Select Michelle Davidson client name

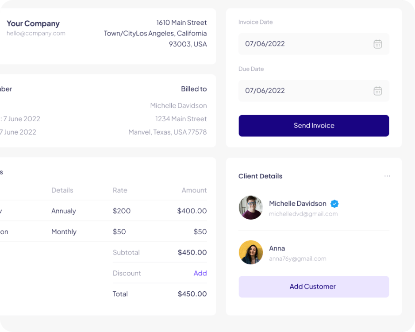click(x=297, y=204)
